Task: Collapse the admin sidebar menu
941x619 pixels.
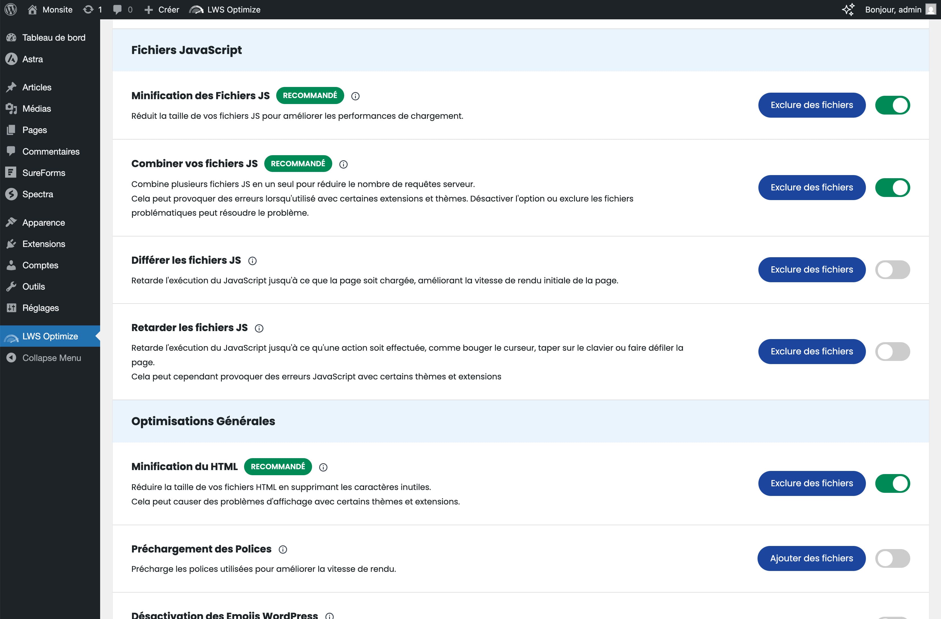Action: pyautogui.click(x=51, y=358)
